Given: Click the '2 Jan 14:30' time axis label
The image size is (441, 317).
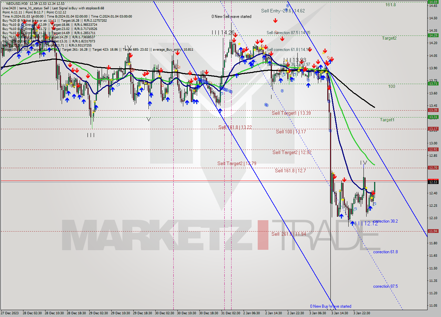Looking at the screenshot, I should [x=274, y=313].
